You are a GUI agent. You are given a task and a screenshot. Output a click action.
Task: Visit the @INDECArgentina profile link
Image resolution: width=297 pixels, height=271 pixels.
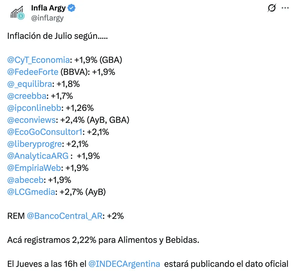124,264
